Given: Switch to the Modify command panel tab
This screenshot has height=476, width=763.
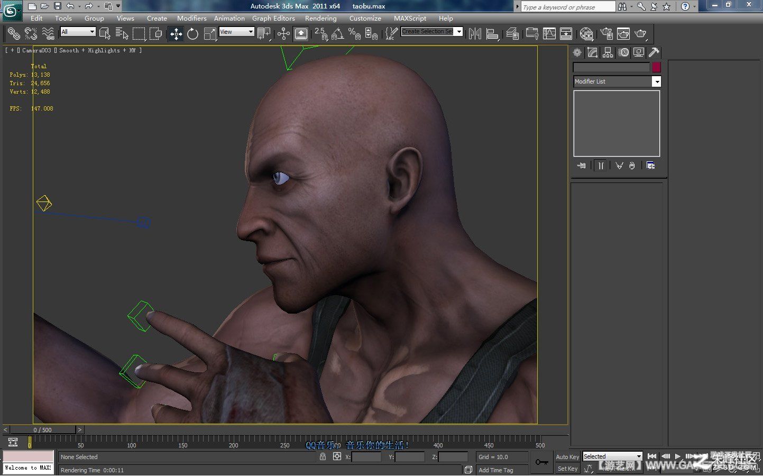Looking at the screenshot, I should pos(593,52).
